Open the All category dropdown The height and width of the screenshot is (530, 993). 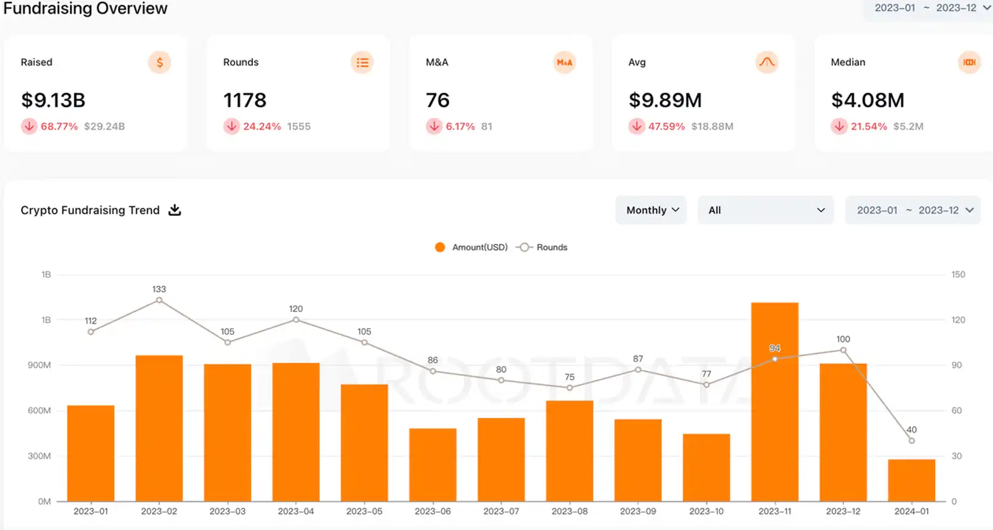765,210
